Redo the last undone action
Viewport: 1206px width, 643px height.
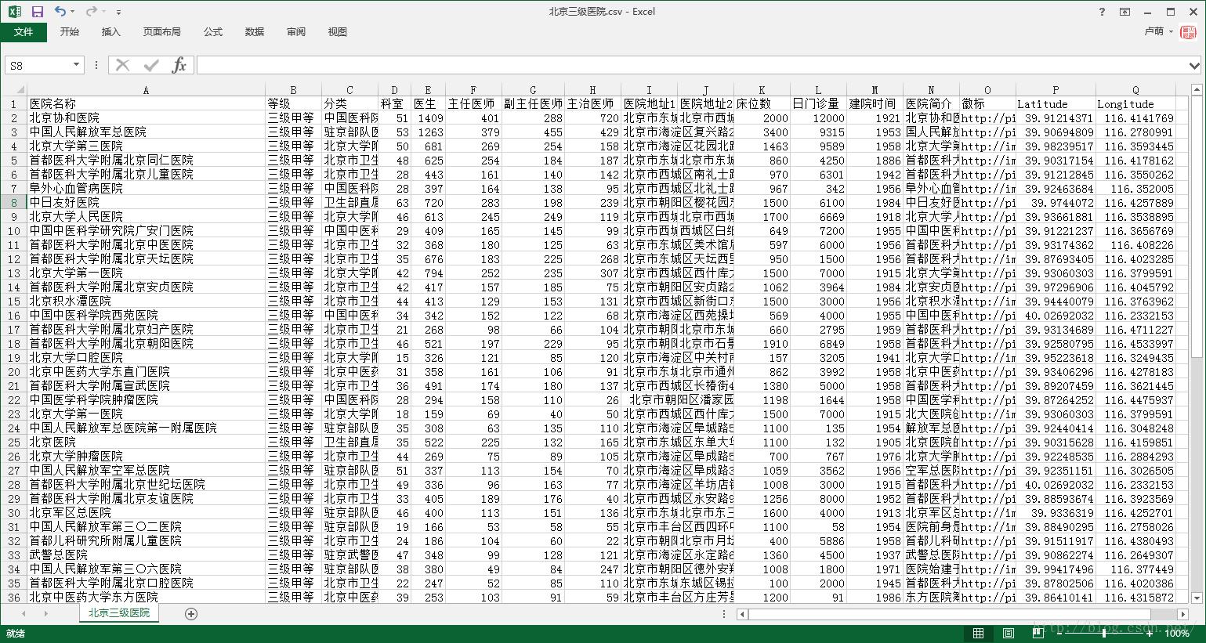[x=92, y=12]
